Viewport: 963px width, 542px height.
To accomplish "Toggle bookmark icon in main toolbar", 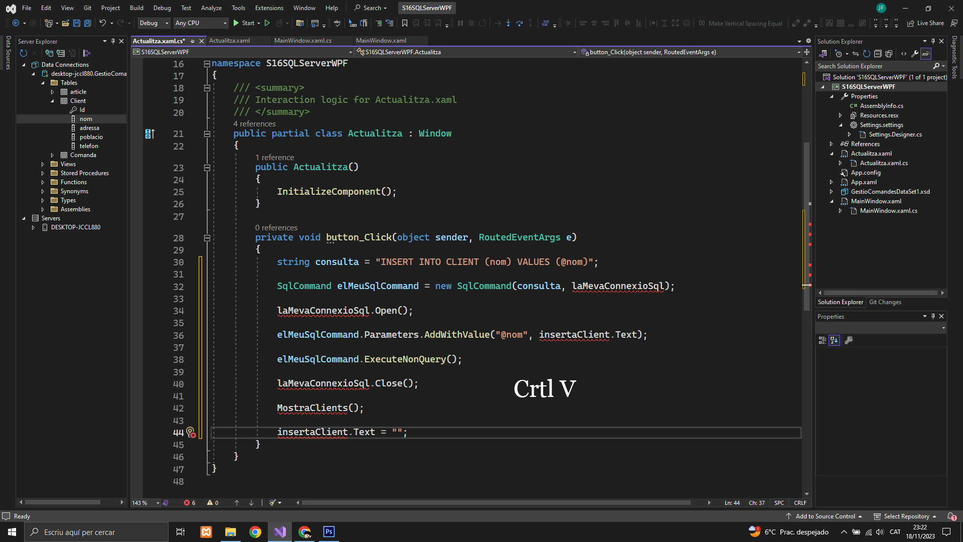I will coord(404,23).
